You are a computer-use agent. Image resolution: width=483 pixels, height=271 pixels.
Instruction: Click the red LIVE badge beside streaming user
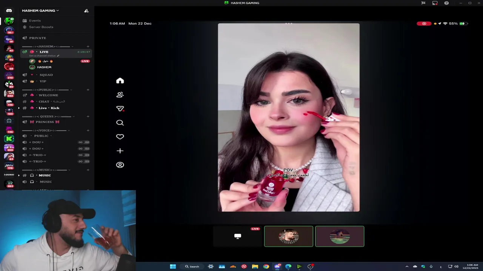click(85, 61)
